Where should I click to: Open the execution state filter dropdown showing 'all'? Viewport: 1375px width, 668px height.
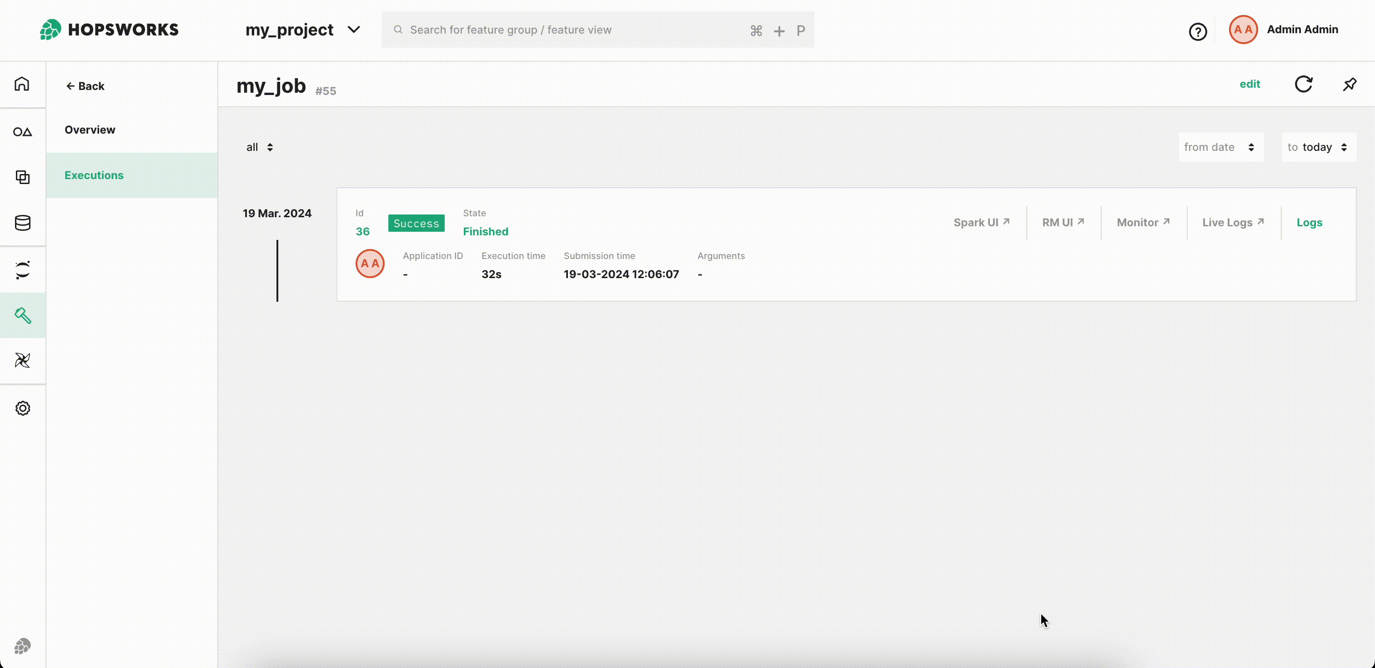pos(260,147)
